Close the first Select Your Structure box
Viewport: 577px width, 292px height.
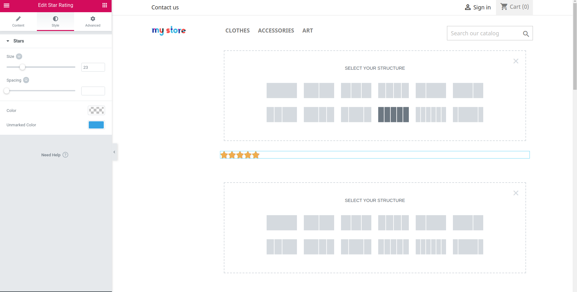coord(516,61)
